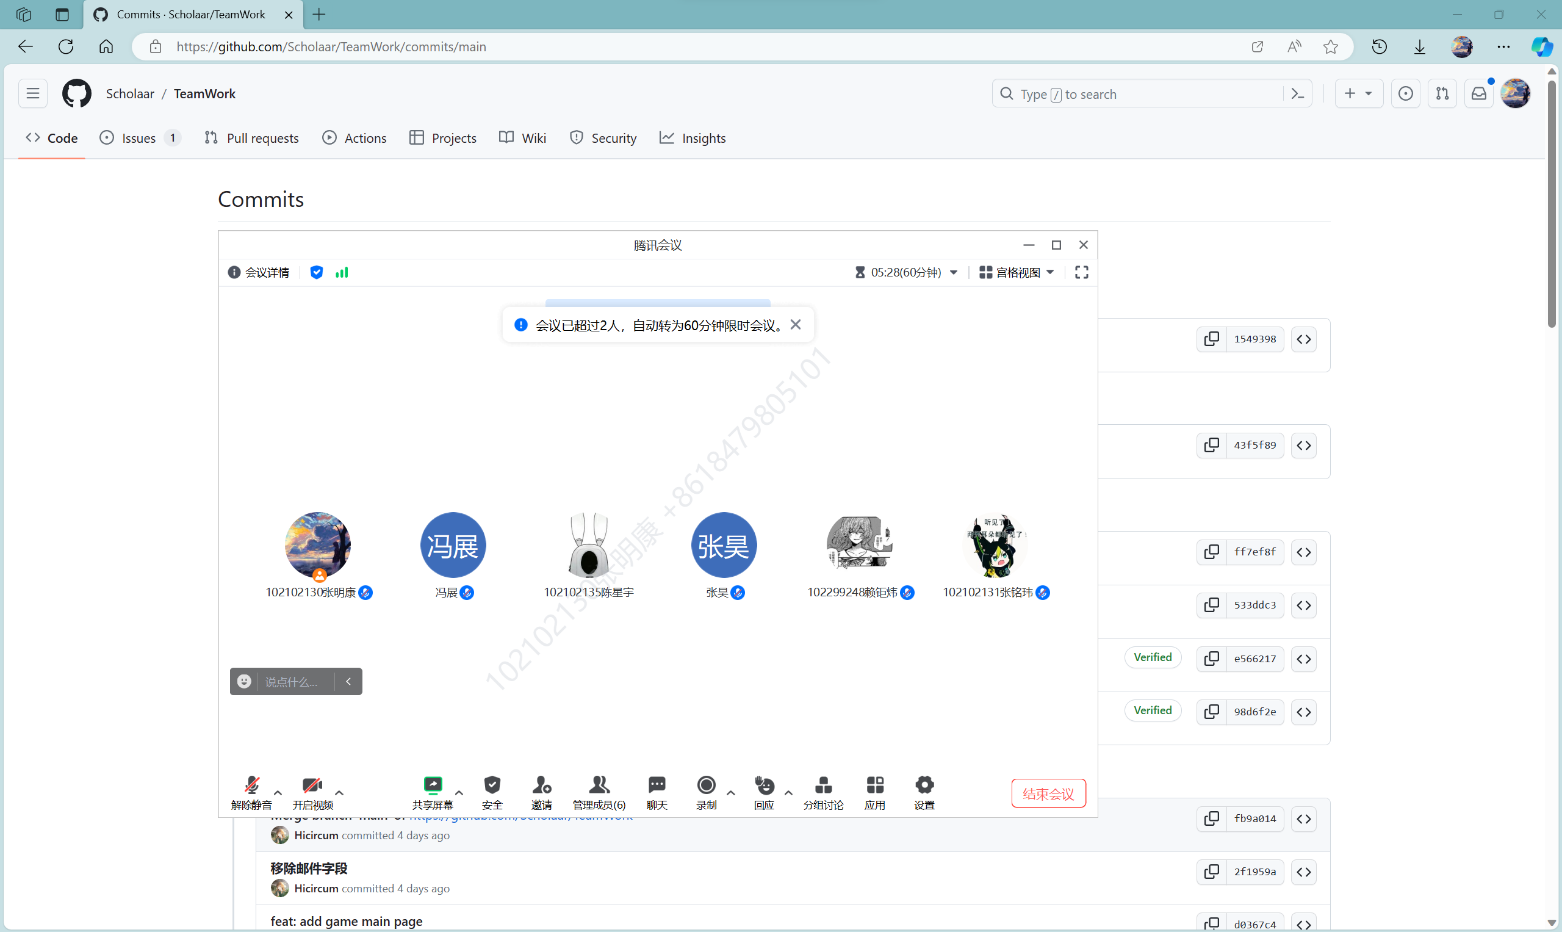Add page to browser favorites star
Viewport: 1562px width, 932px height.
point(1330,46)
